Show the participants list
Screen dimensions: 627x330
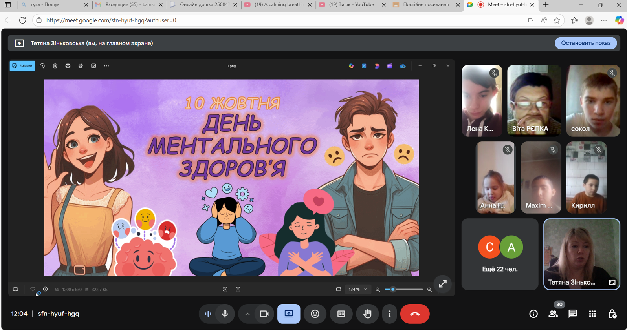553,314
